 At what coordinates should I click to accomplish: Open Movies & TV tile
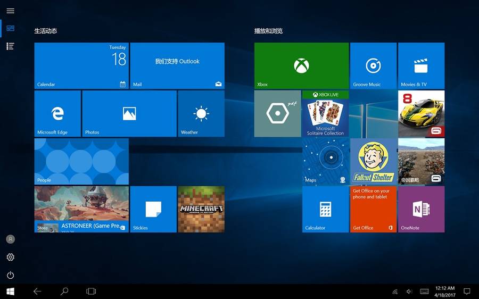pyautogui.click(x=421, y=65)
